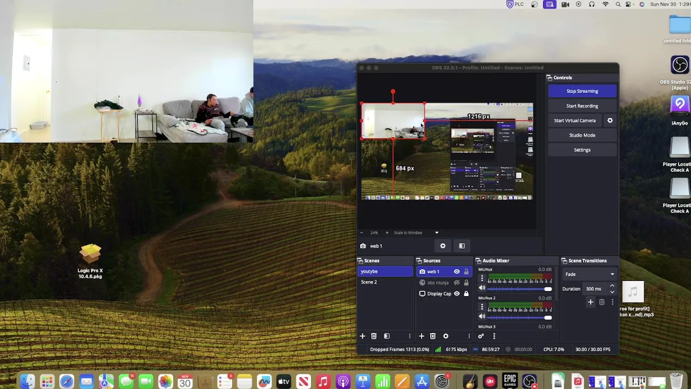Screen dimensions: 691x389
Task: Select Display Cap source row
Action: coord(444,294)
